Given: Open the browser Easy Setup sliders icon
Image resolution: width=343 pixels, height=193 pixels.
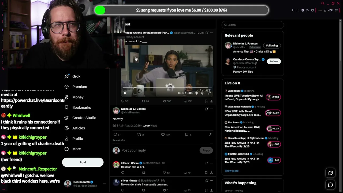Looking at the screenshot, I should click(x=336, y=10).
